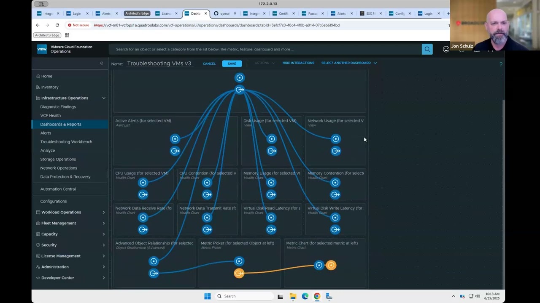Image resolution: width=540 pixels, height=303 pixels.
Task: Edit the dashboard Name field
Action: point(159,64)
